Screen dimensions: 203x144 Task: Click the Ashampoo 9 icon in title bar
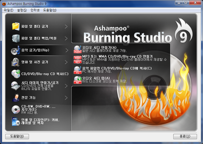click(x=4, y=4)
